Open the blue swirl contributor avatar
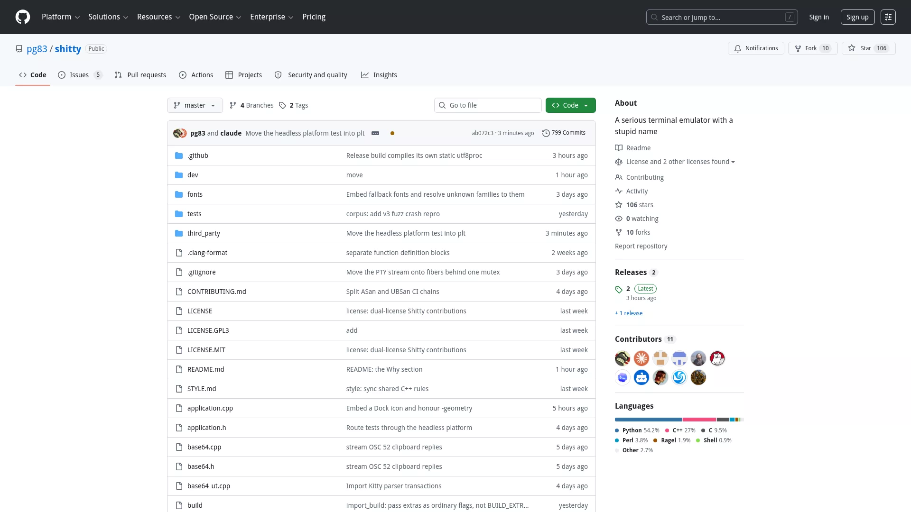Image resolution: width=911 pixels, height=512 pixels. [679, 377]
